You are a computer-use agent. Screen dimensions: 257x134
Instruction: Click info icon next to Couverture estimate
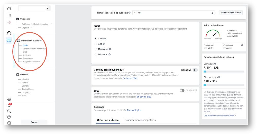pos(215,64)
